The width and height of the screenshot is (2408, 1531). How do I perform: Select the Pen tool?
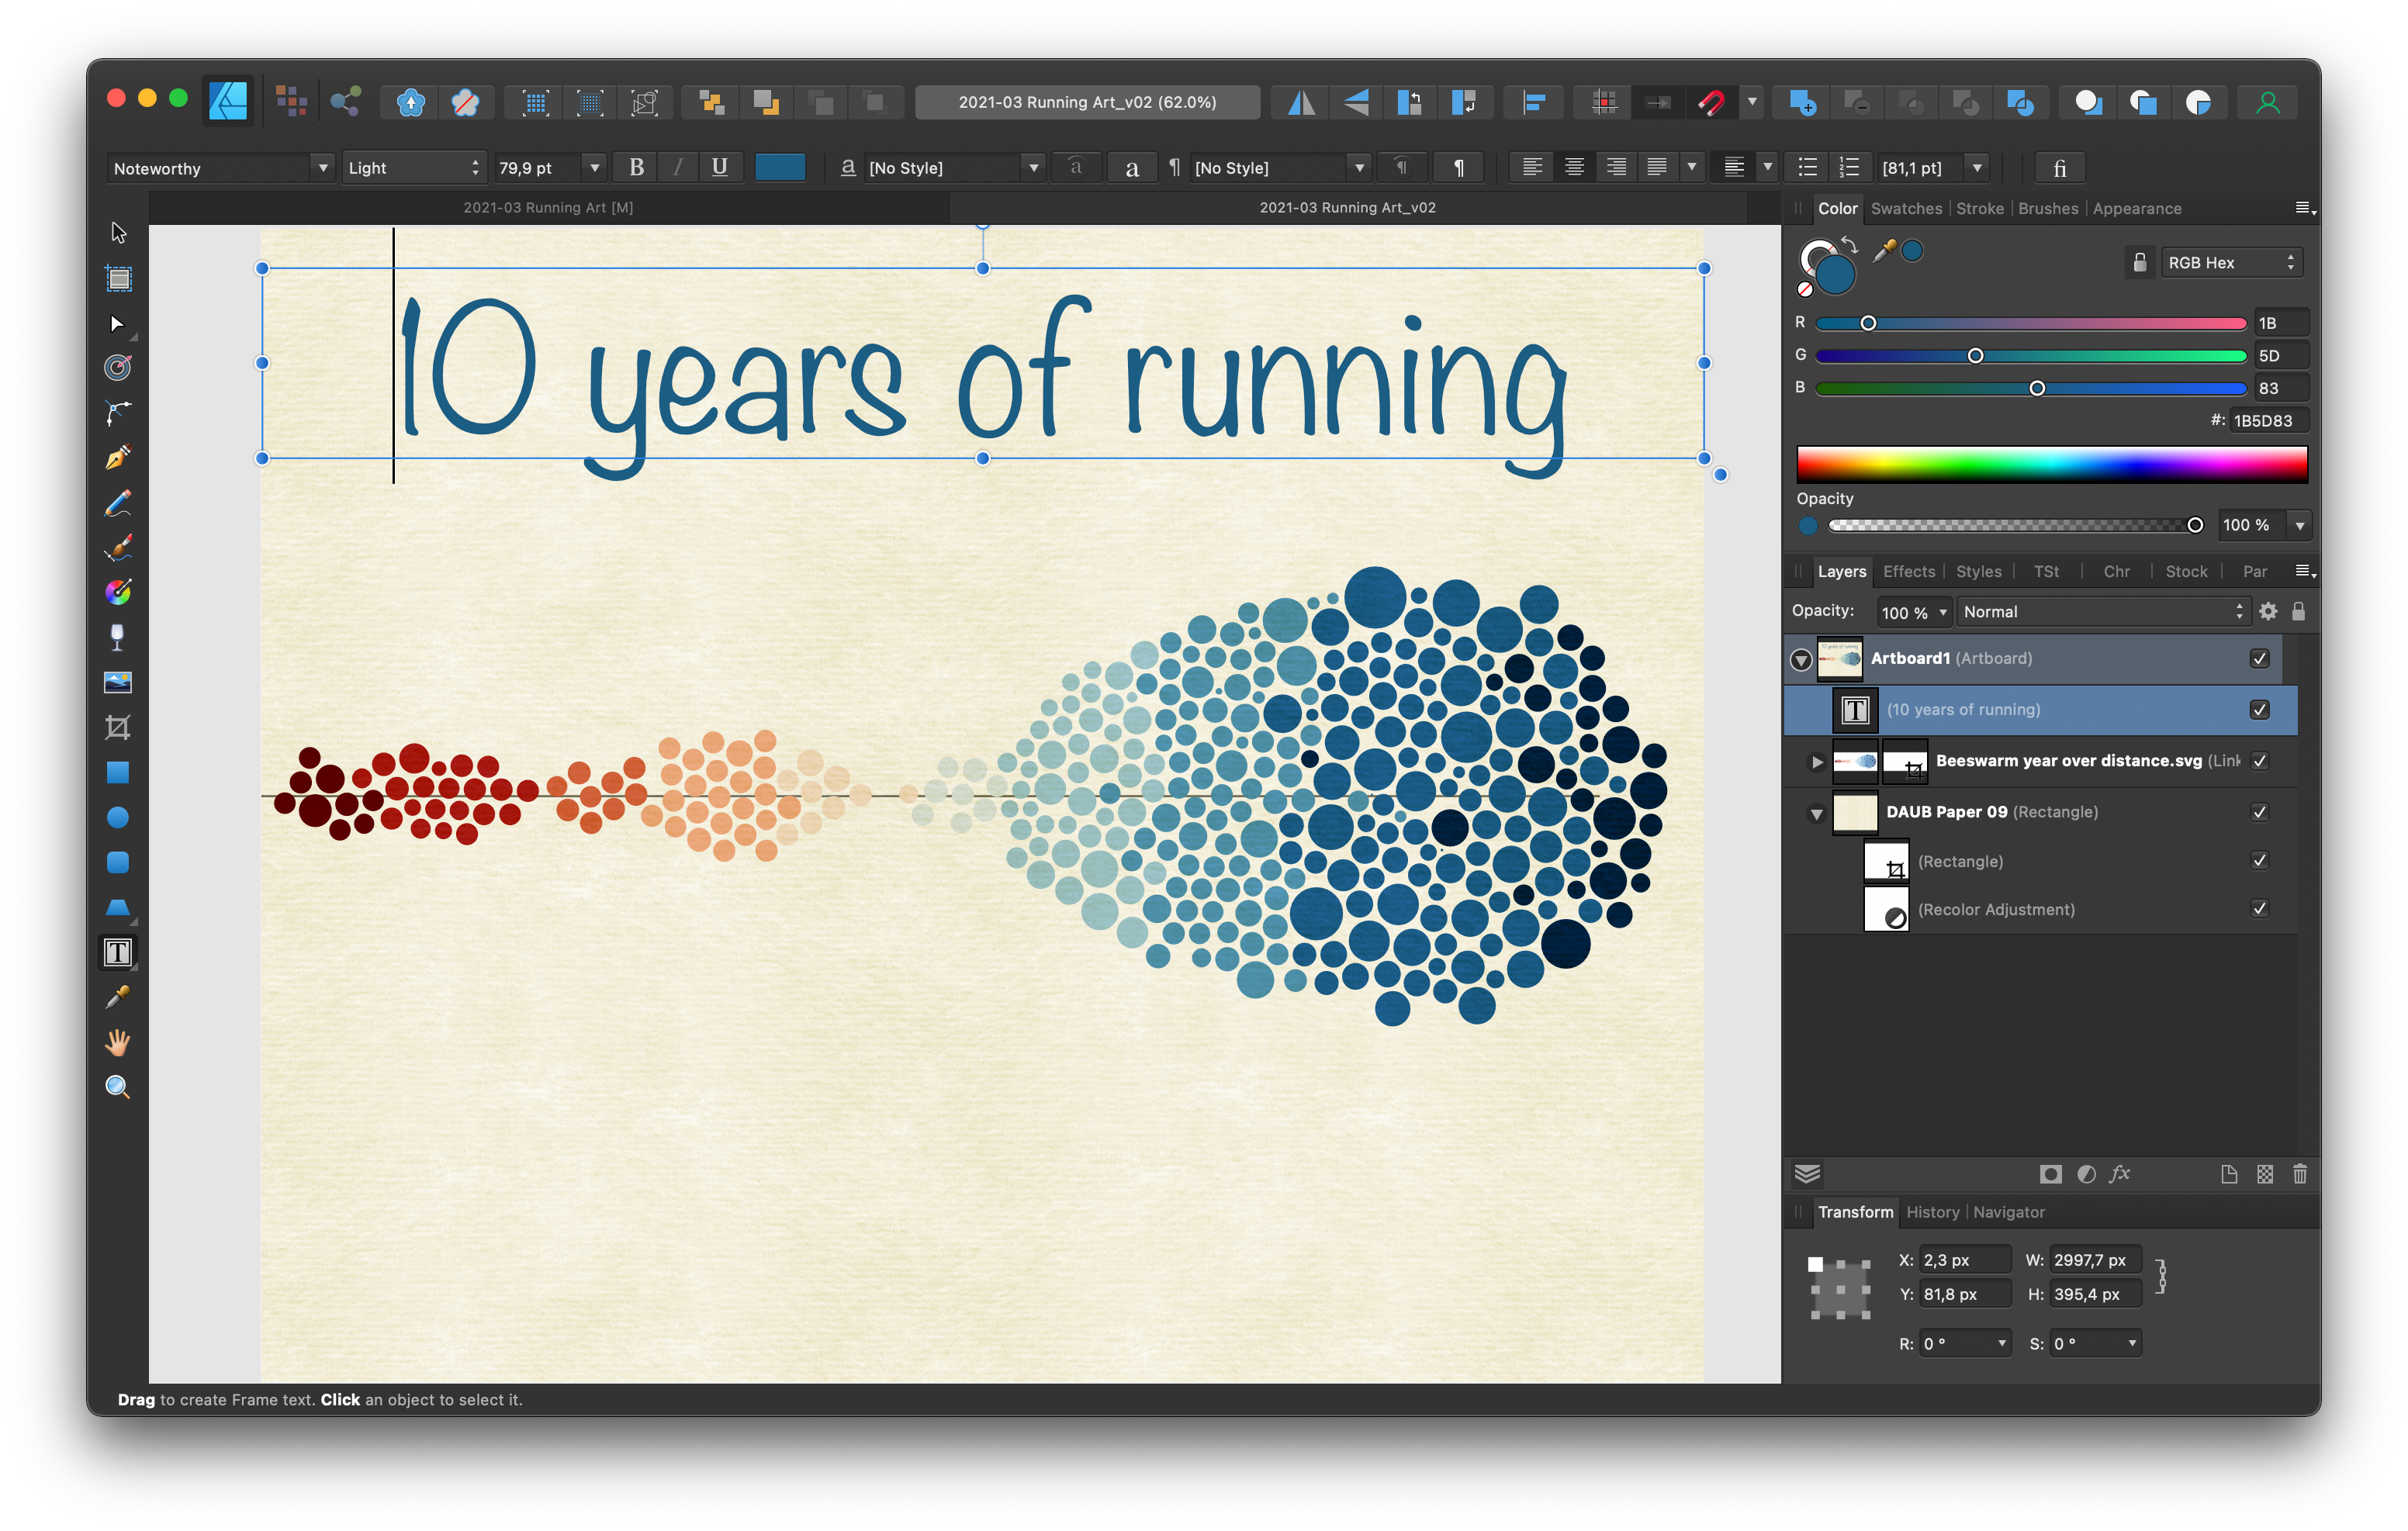(x=118, y=457)
